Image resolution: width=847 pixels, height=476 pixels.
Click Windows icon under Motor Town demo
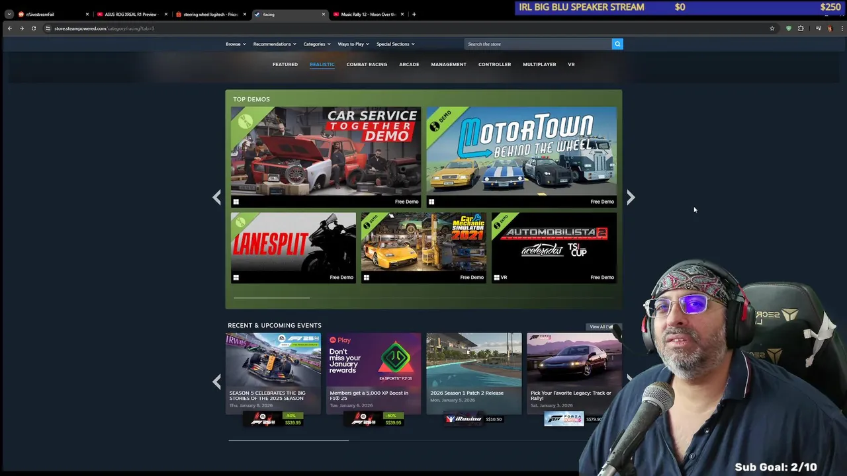431,202
